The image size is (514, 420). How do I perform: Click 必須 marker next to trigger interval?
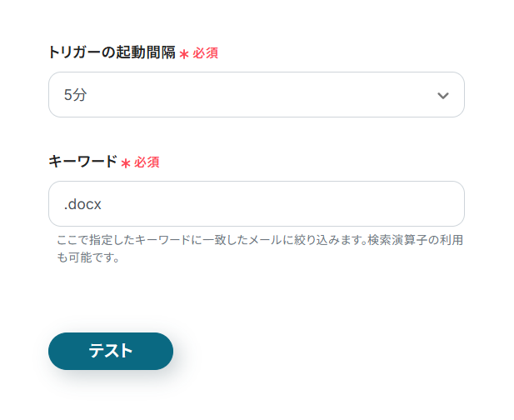pyautogui.click(x=206, y=53)
